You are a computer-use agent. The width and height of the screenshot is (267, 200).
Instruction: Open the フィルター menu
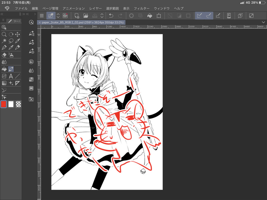pyautogui.click(x=142, y=8)
